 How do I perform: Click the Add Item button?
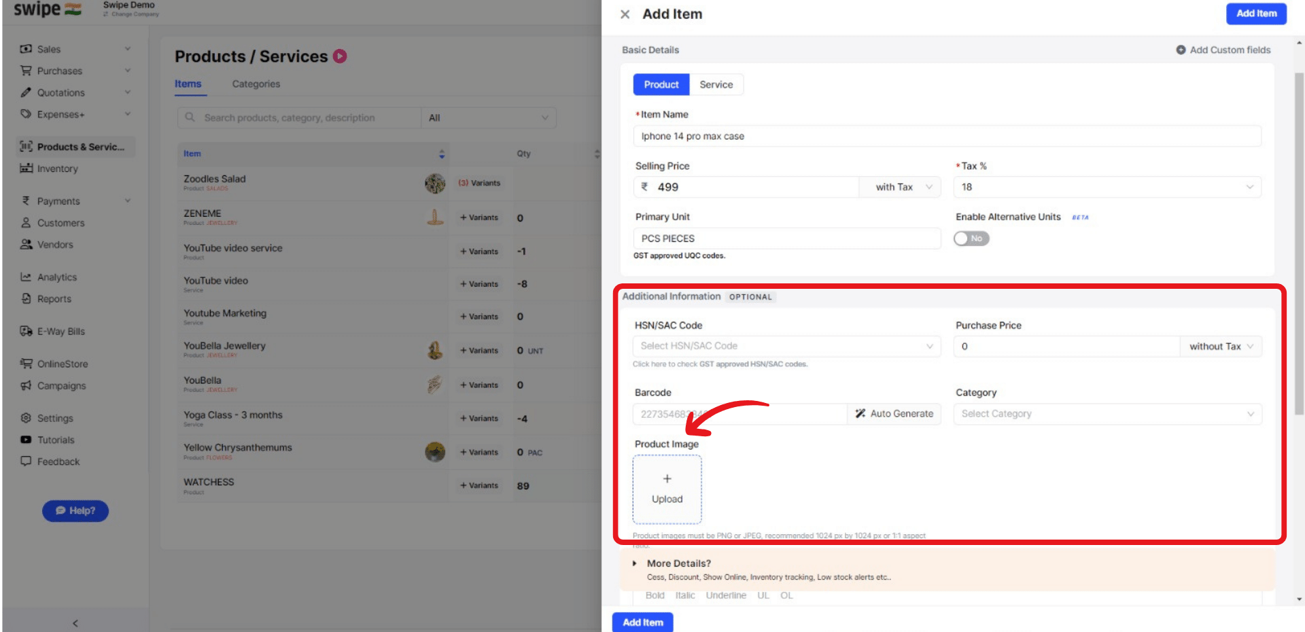click(1256, 14)
